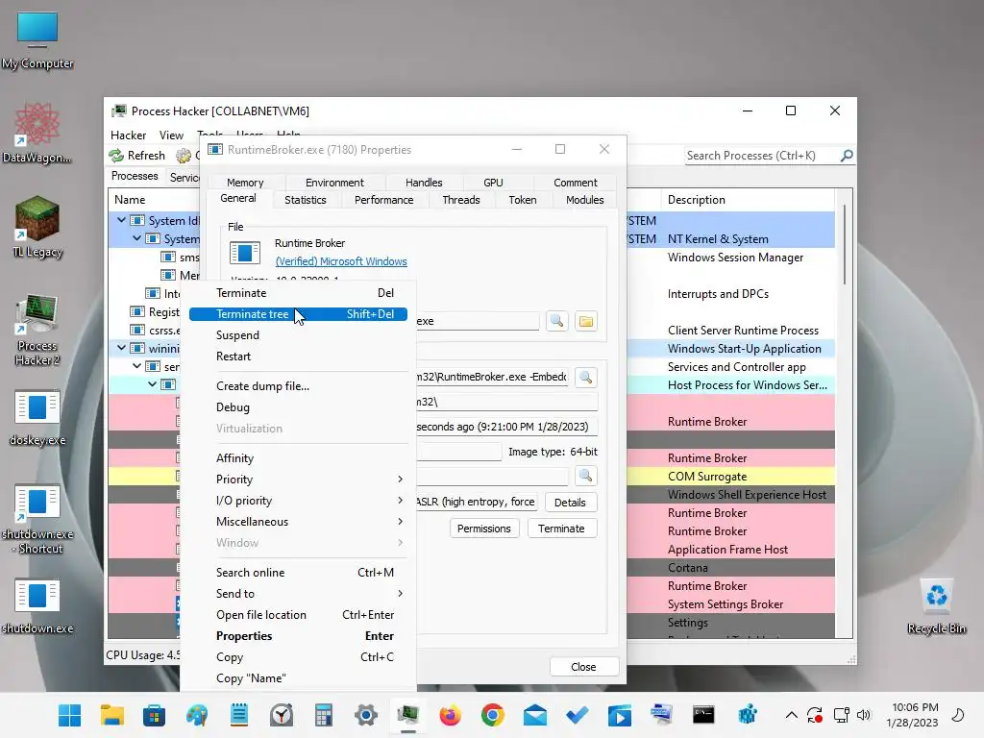Select Debug from context menu
Viewport: 984px width, 738px height.
click(298, 407)
